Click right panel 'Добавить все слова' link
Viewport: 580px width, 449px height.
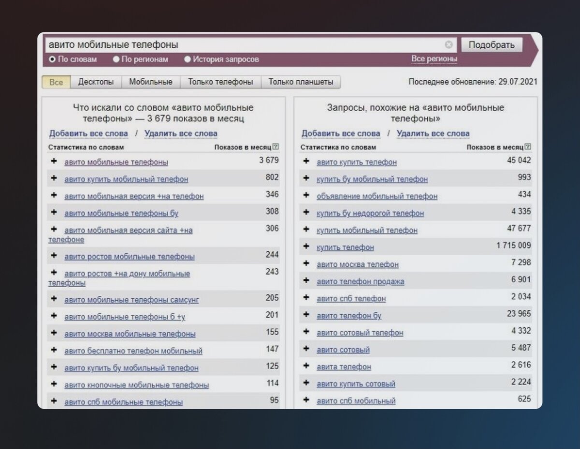coord(341,134)
